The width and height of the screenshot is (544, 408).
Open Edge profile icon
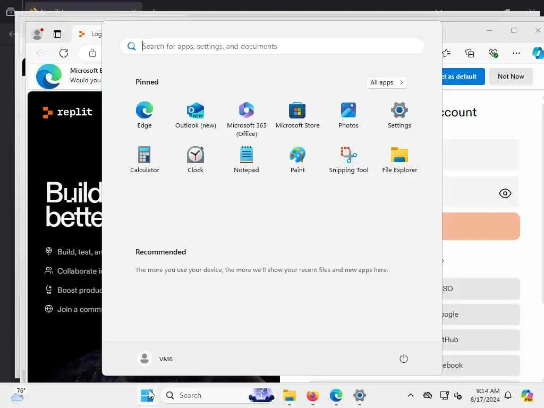click(x=37, y=34)
